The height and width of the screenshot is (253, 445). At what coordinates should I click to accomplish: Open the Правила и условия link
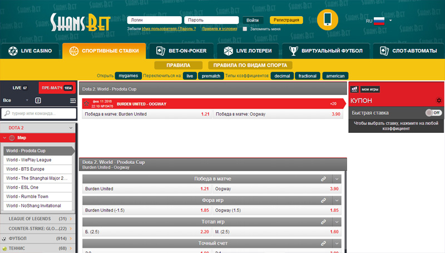point(220,29)
